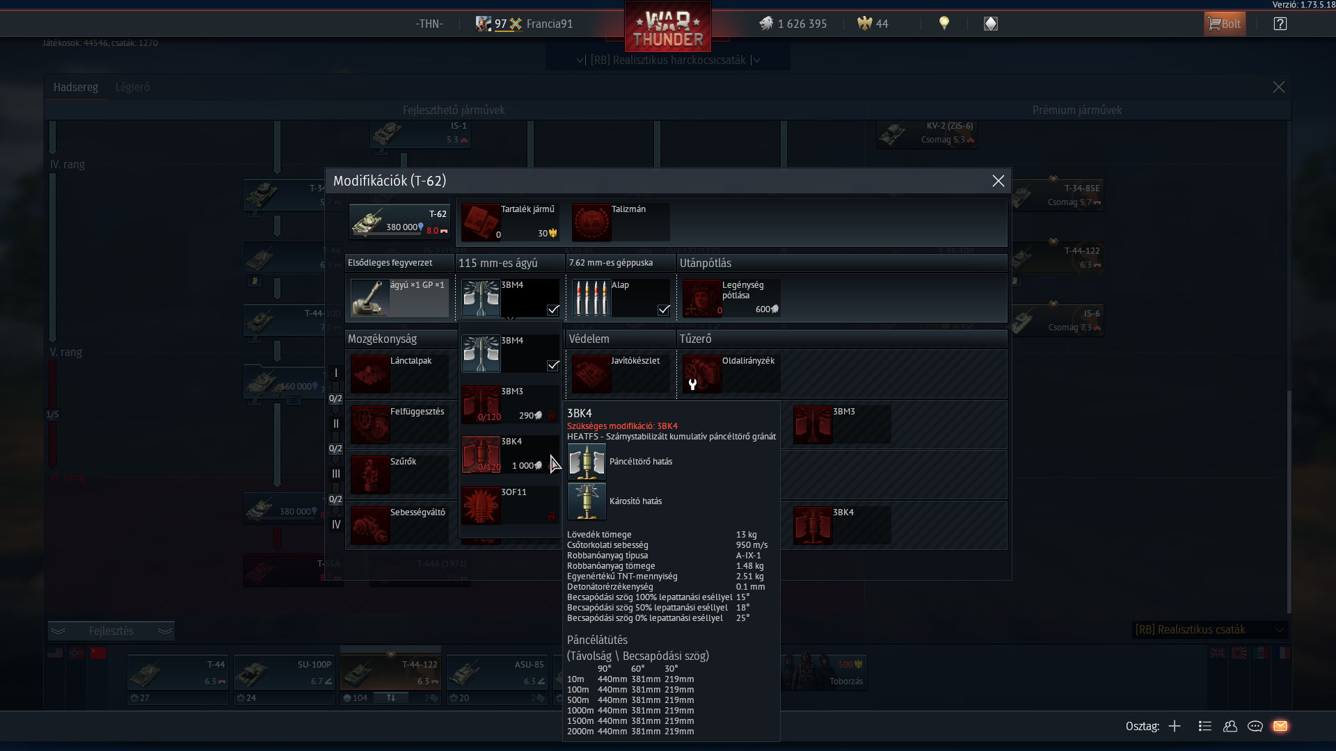The height and width of the screenshot is (751, 1336).
Task: Click the Oldalirányzék modification
Action: point(731,373)
